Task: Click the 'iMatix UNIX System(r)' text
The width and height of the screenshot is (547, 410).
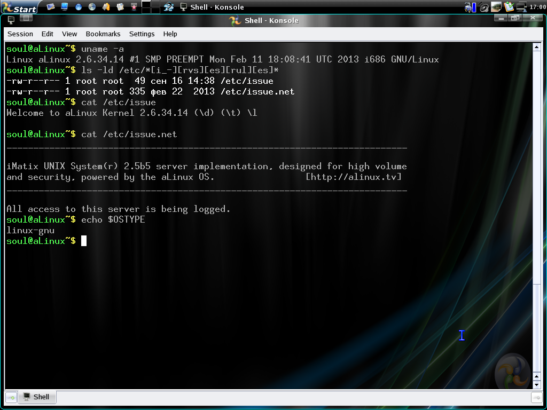Action: point(62,167)
